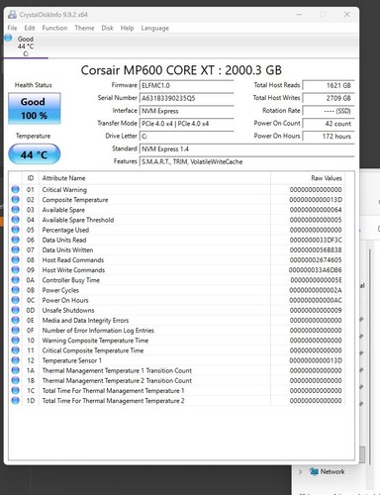
Task: Click the status orb for Total Time For Thermal Management Temperature 1
Action: (15, 390)
